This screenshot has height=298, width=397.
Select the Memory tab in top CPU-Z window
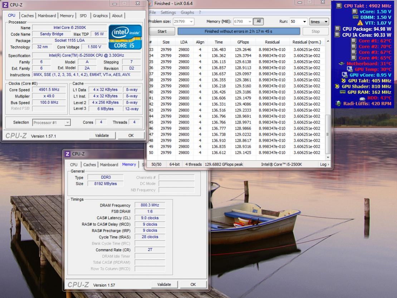[x=67, y=16]
